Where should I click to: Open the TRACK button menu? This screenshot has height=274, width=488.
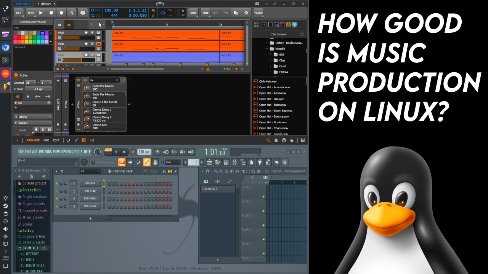(x=258, y=13)
